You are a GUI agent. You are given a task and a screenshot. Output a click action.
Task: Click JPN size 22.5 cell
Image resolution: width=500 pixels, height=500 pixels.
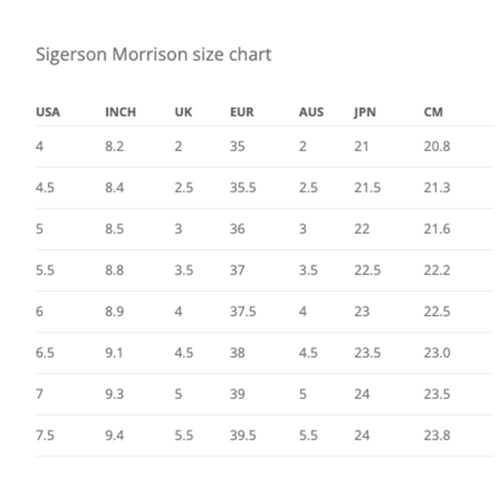[367, 270]
